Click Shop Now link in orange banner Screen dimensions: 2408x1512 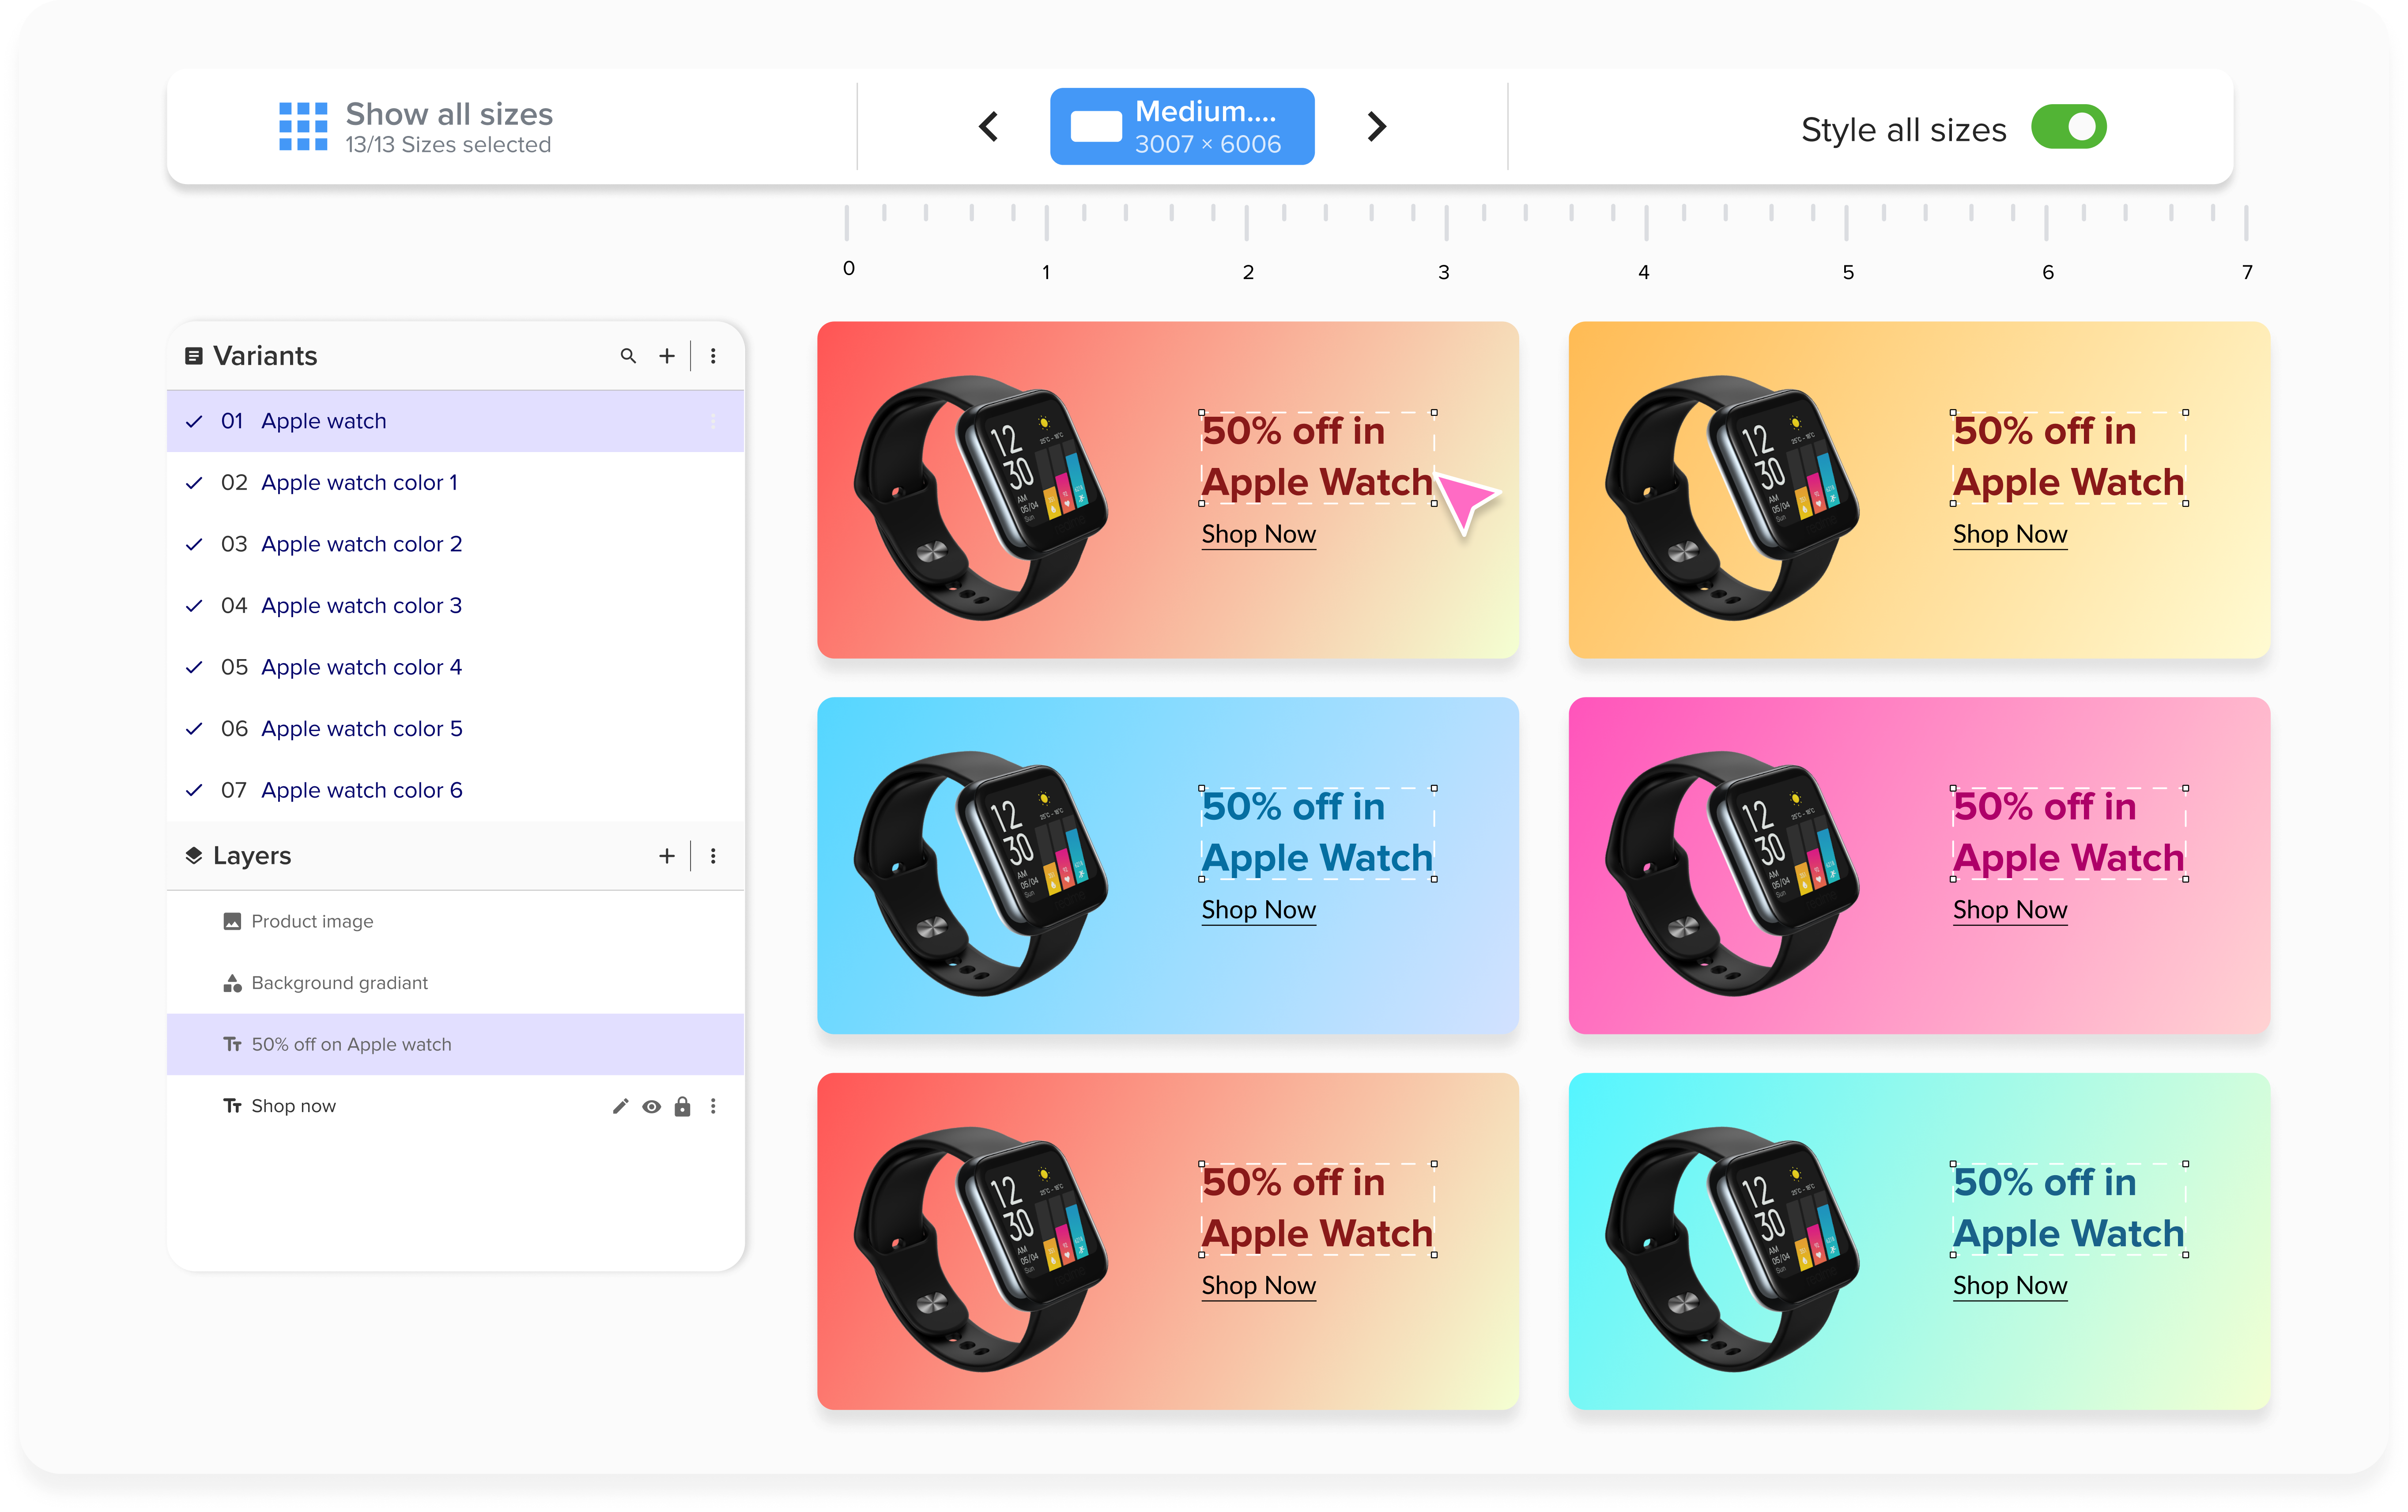coord(2010,534)
